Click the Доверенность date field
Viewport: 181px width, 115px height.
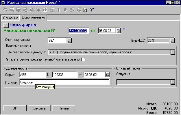click(95, 75)
